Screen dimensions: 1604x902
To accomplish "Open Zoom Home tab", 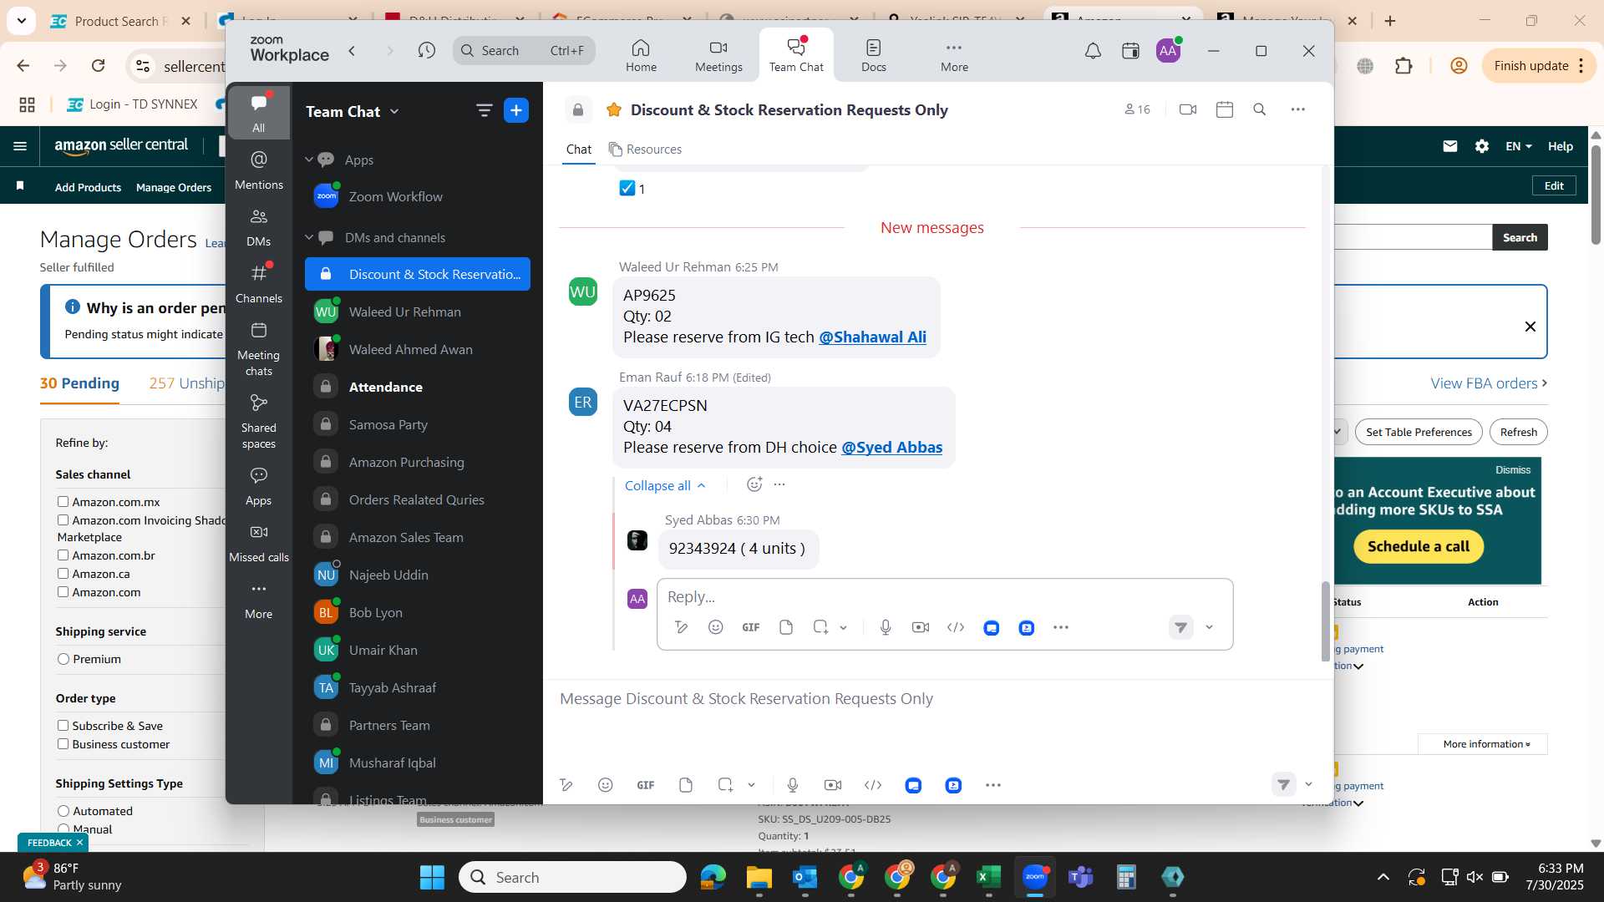I will pos(641,55).
